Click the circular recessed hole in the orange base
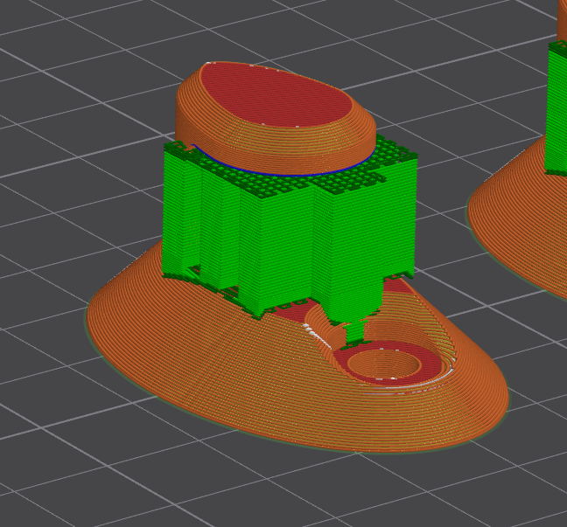567x527 pixels. [384, 364]
